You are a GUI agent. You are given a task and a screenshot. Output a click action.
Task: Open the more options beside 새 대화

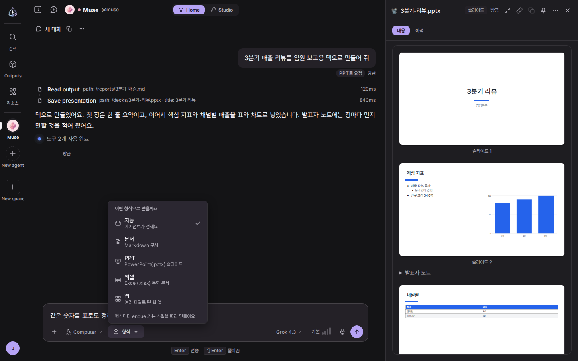tap(82, 29)
